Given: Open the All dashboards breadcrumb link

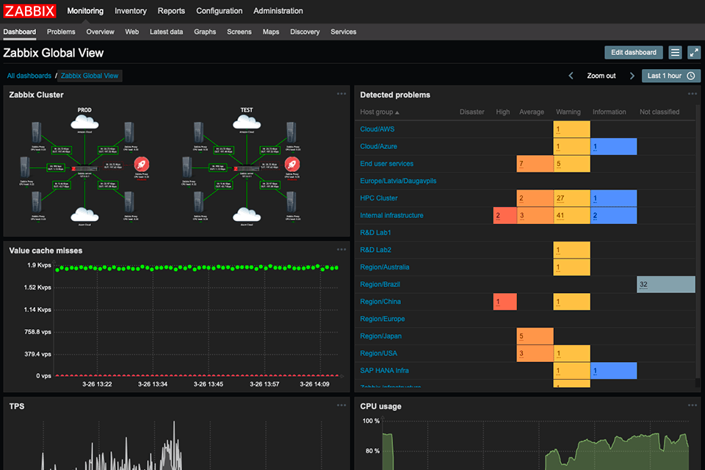Looking at the screenshot, I should pyautogui.click(x=29, y=76).
